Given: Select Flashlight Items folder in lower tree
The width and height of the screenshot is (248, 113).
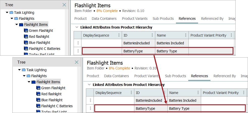Looking at the screenshot, I should (48, 82).
